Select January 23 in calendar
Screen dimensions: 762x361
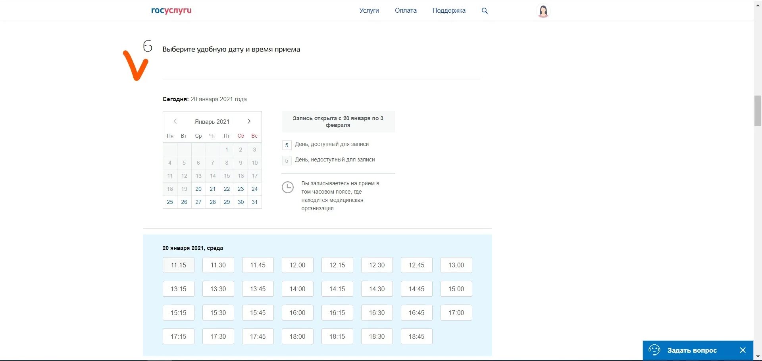241,189
